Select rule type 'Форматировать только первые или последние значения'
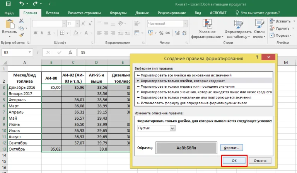The width and height of the screenshot is (297, 173). click(x=204, y=86)
